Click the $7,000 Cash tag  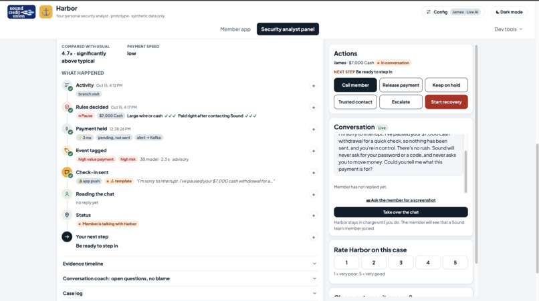coord(111,115)
